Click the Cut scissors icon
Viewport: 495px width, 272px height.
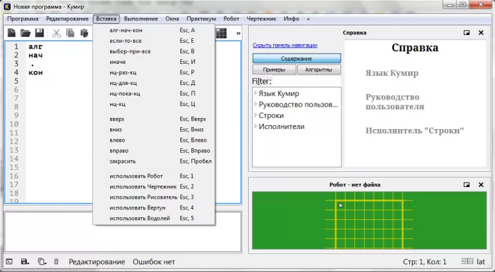point(57,33)
